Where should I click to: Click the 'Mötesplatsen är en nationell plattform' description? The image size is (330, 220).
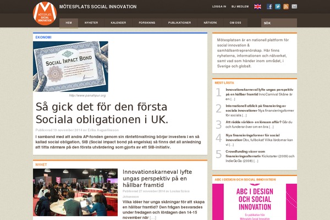point(253,53)
